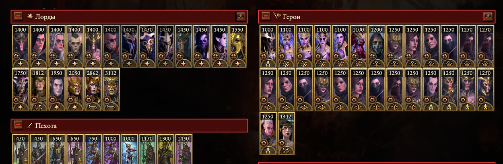Collapse the Лорды section with minus button

pos(18,16)
